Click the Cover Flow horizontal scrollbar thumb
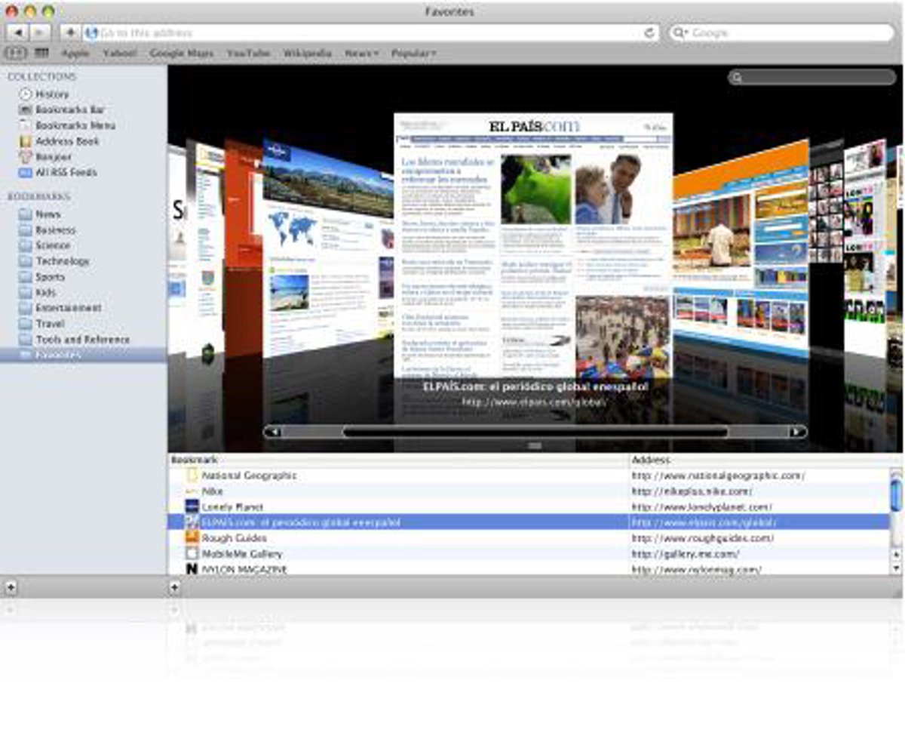The image size is (905, 742). pos(535,432)
